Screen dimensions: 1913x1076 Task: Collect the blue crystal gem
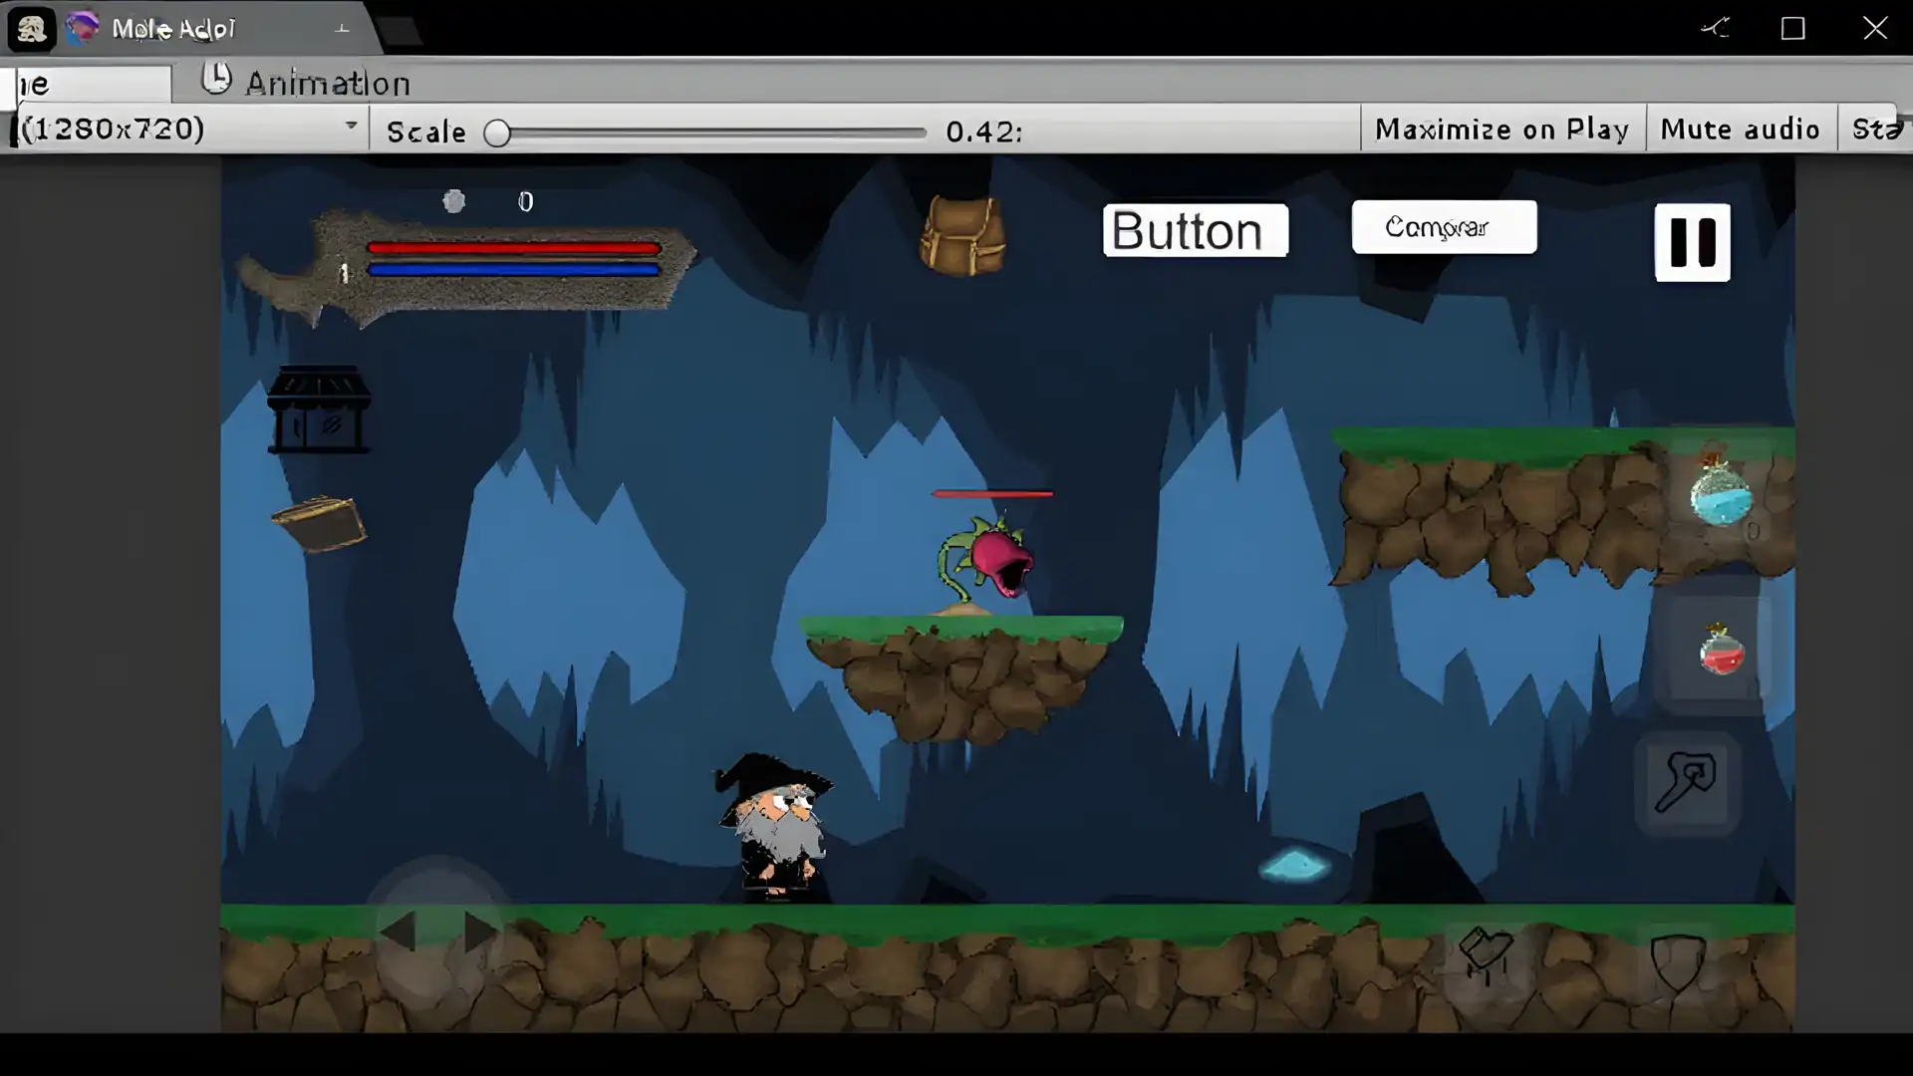(x=1294, y=865)
